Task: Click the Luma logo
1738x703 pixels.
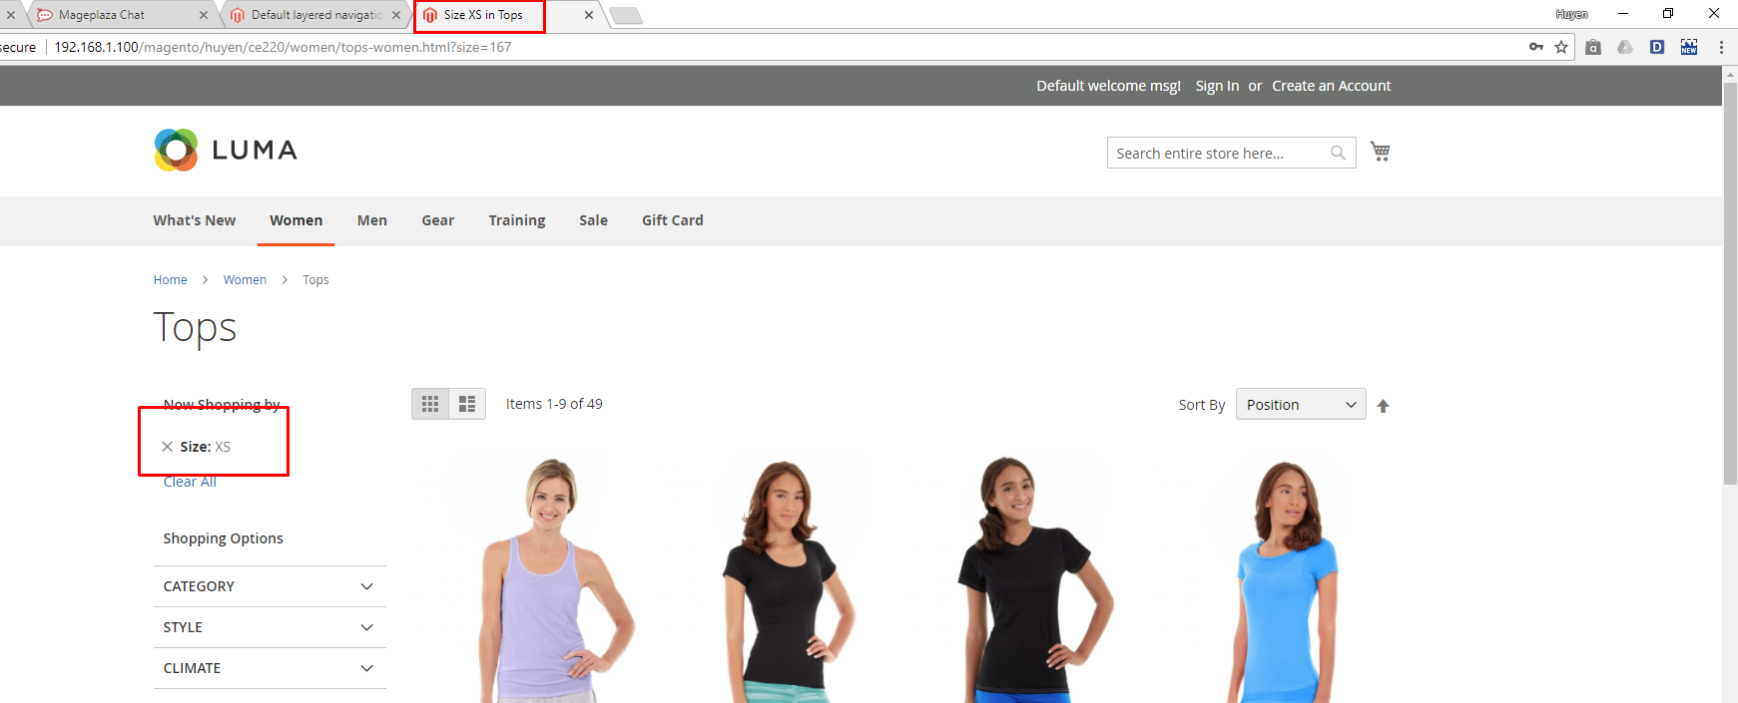Action: coord(226,151)
